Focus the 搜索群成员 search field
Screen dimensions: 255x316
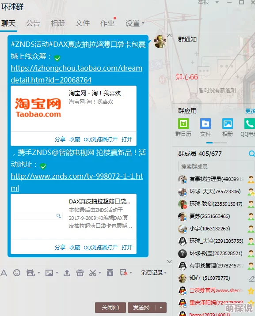216,167
